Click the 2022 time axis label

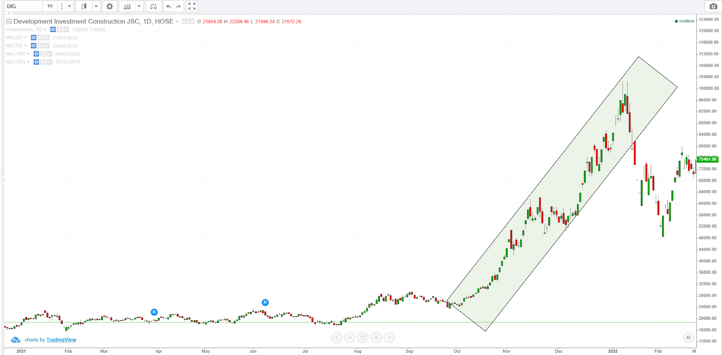[x=613, y=351]
